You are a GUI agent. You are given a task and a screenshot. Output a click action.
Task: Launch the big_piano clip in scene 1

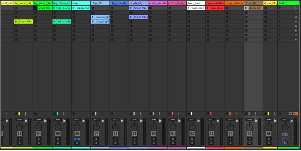pyautogui.click(x=54, y=8)
